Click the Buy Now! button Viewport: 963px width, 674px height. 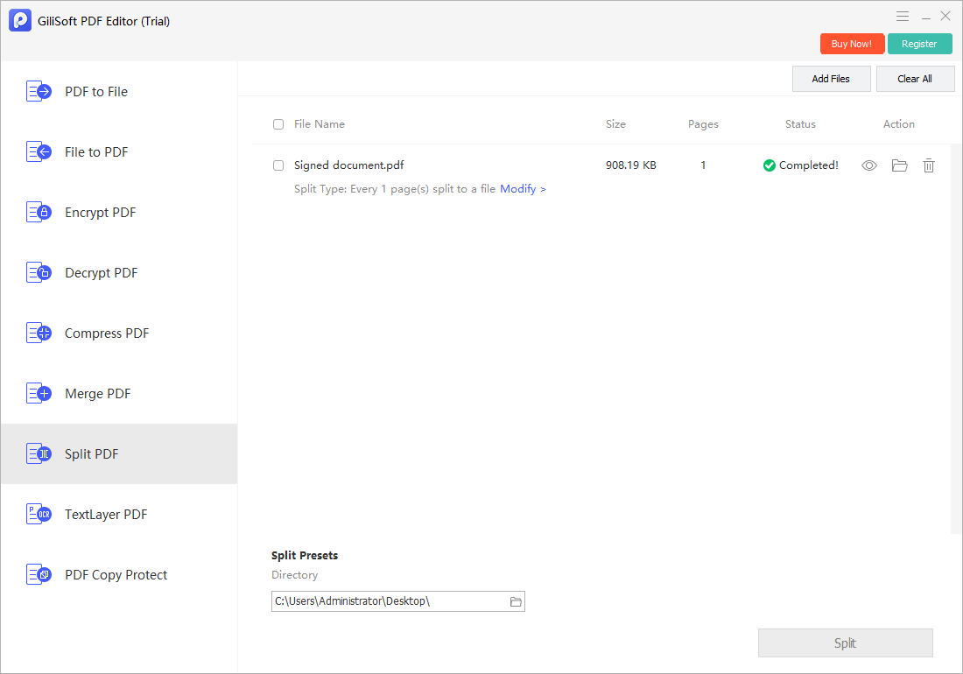852,44
